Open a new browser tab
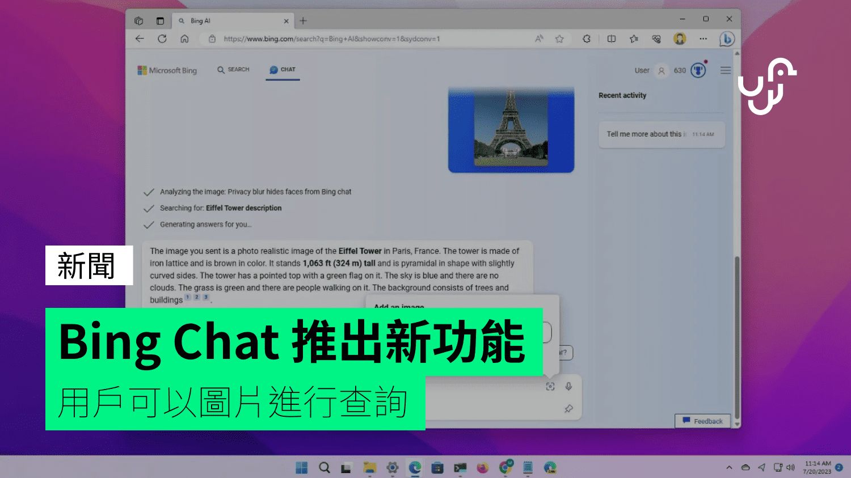 [x=303, y=21]
